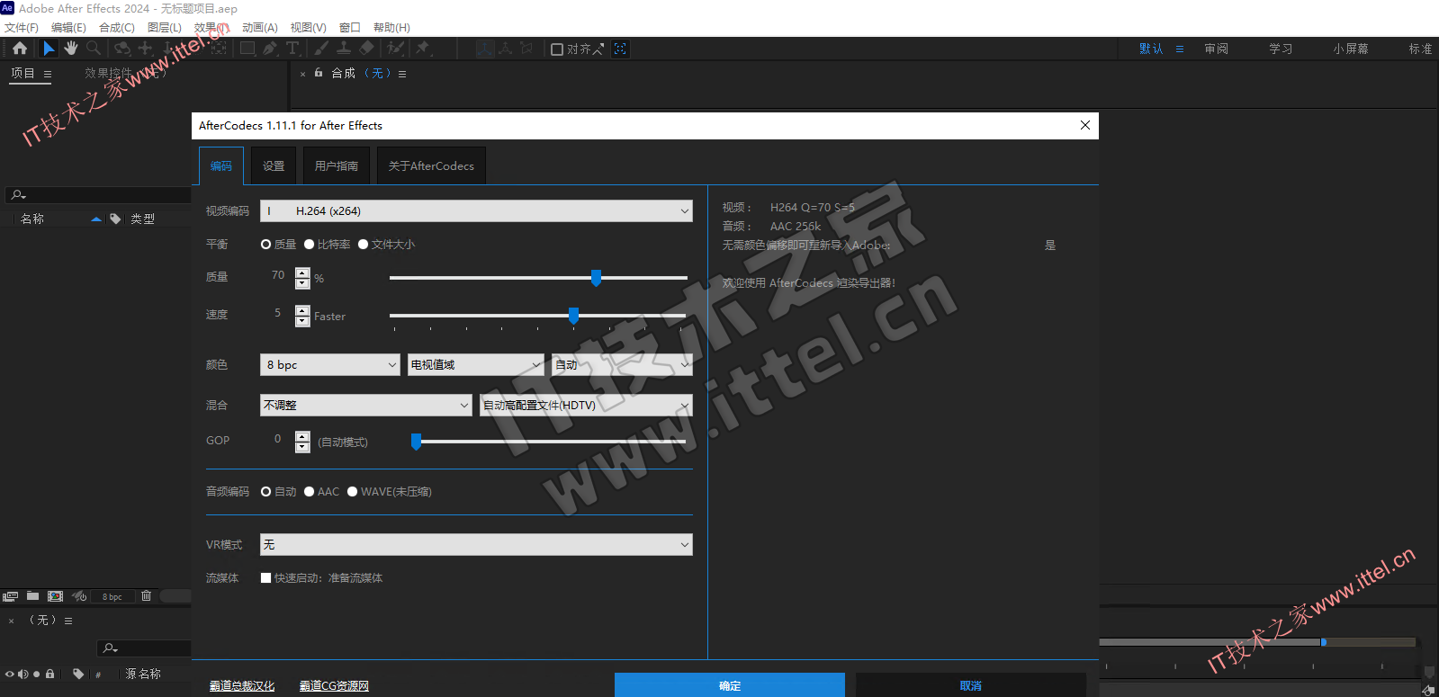Click the label tag icon in timeline header
The image size is (1439, 697).
(78, 674)
